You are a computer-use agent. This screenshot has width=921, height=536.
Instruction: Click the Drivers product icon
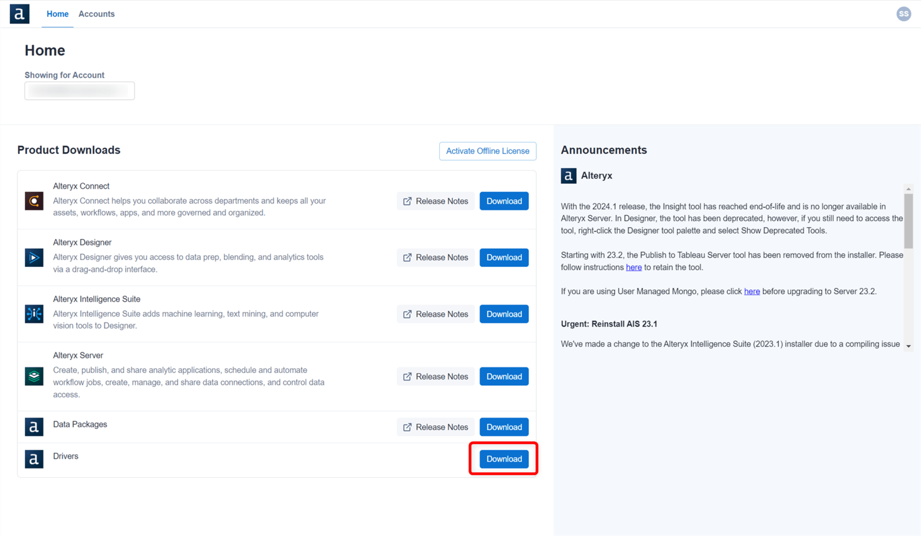click(34, 459)
